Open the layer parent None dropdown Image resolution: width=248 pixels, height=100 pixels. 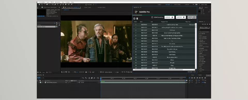(89, 82)
